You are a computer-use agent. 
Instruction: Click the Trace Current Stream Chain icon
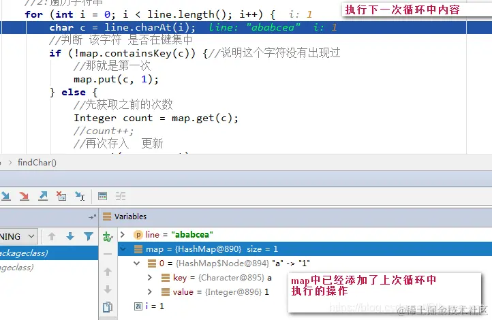pos(121,196)
